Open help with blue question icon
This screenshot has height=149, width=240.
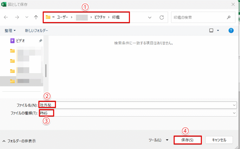(x=231, y=31)
